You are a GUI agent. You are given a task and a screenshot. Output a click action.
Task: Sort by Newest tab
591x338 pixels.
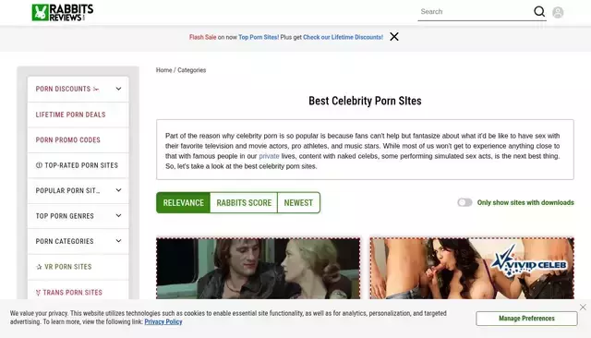(298, 203)
